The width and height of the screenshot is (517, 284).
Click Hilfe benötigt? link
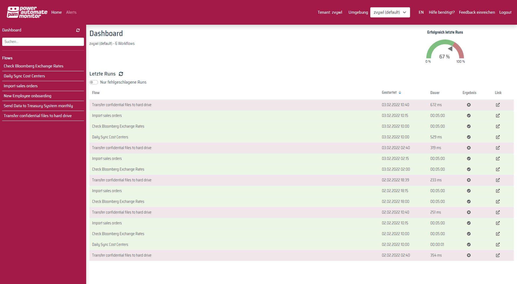(x=442, y=12)
